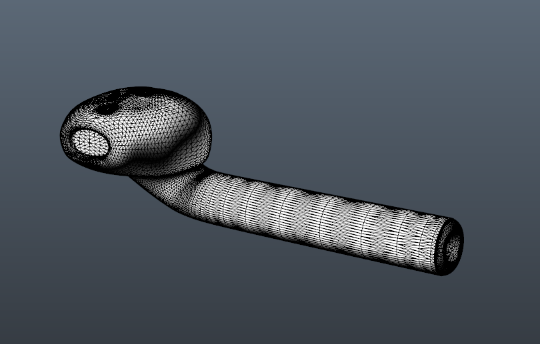The height and width of the screenshot is (344, 540).
Task: Click the white oval speaker opening
Action: point(89,142)
